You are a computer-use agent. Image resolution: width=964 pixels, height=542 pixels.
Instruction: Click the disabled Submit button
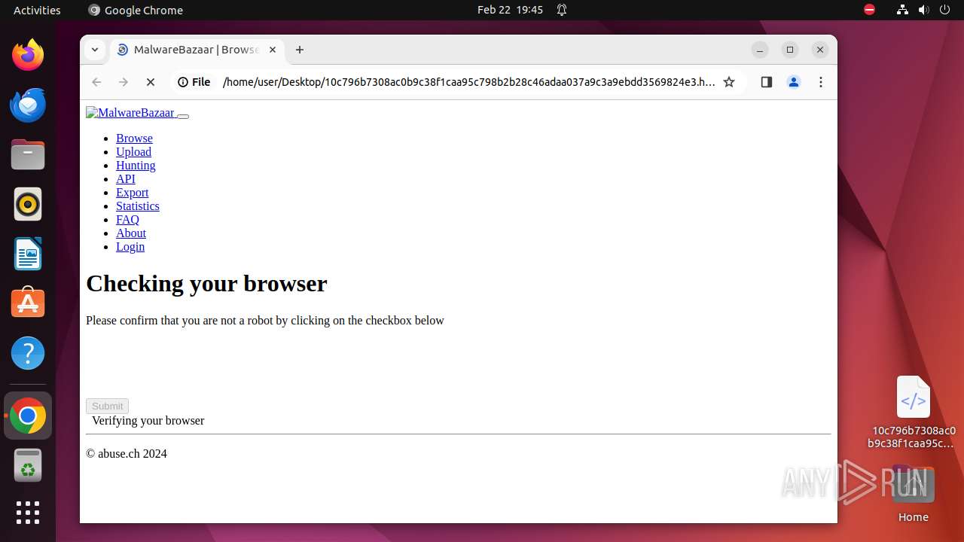click(107, 406)
